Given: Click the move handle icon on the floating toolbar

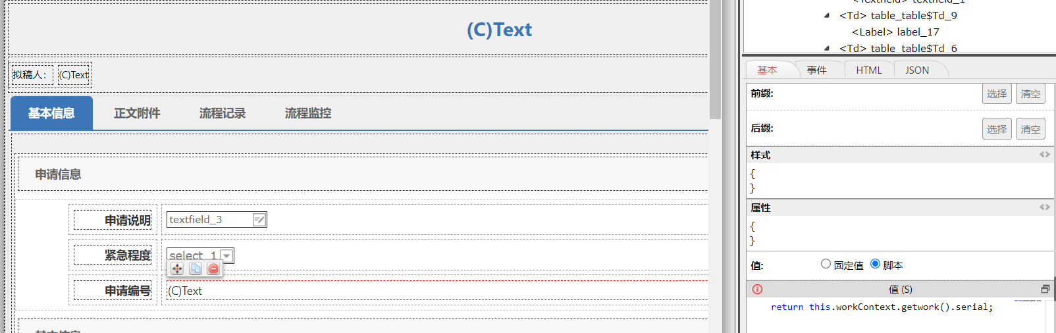Looking at the screenshot, I should (177, 269).
